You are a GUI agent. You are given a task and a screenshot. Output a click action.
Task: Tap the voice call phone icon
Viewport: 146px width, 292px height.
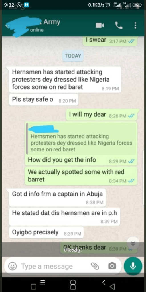(x=119, y=25)
